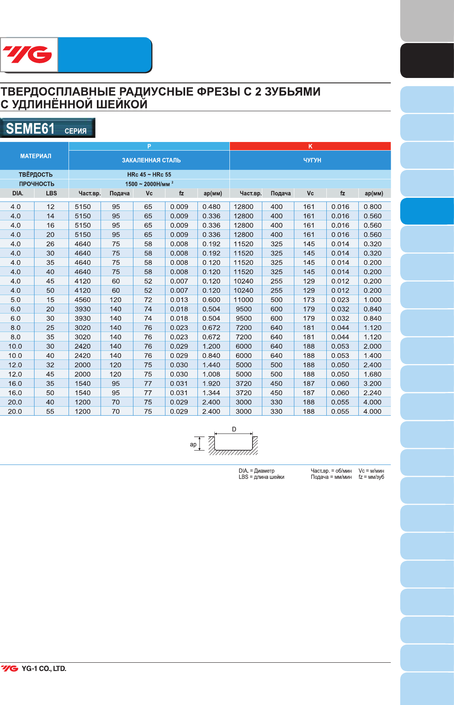Select the ap value 1.008
Image resolution: width=454 pixels, height=705 pixels.
(x=211, y=374)
